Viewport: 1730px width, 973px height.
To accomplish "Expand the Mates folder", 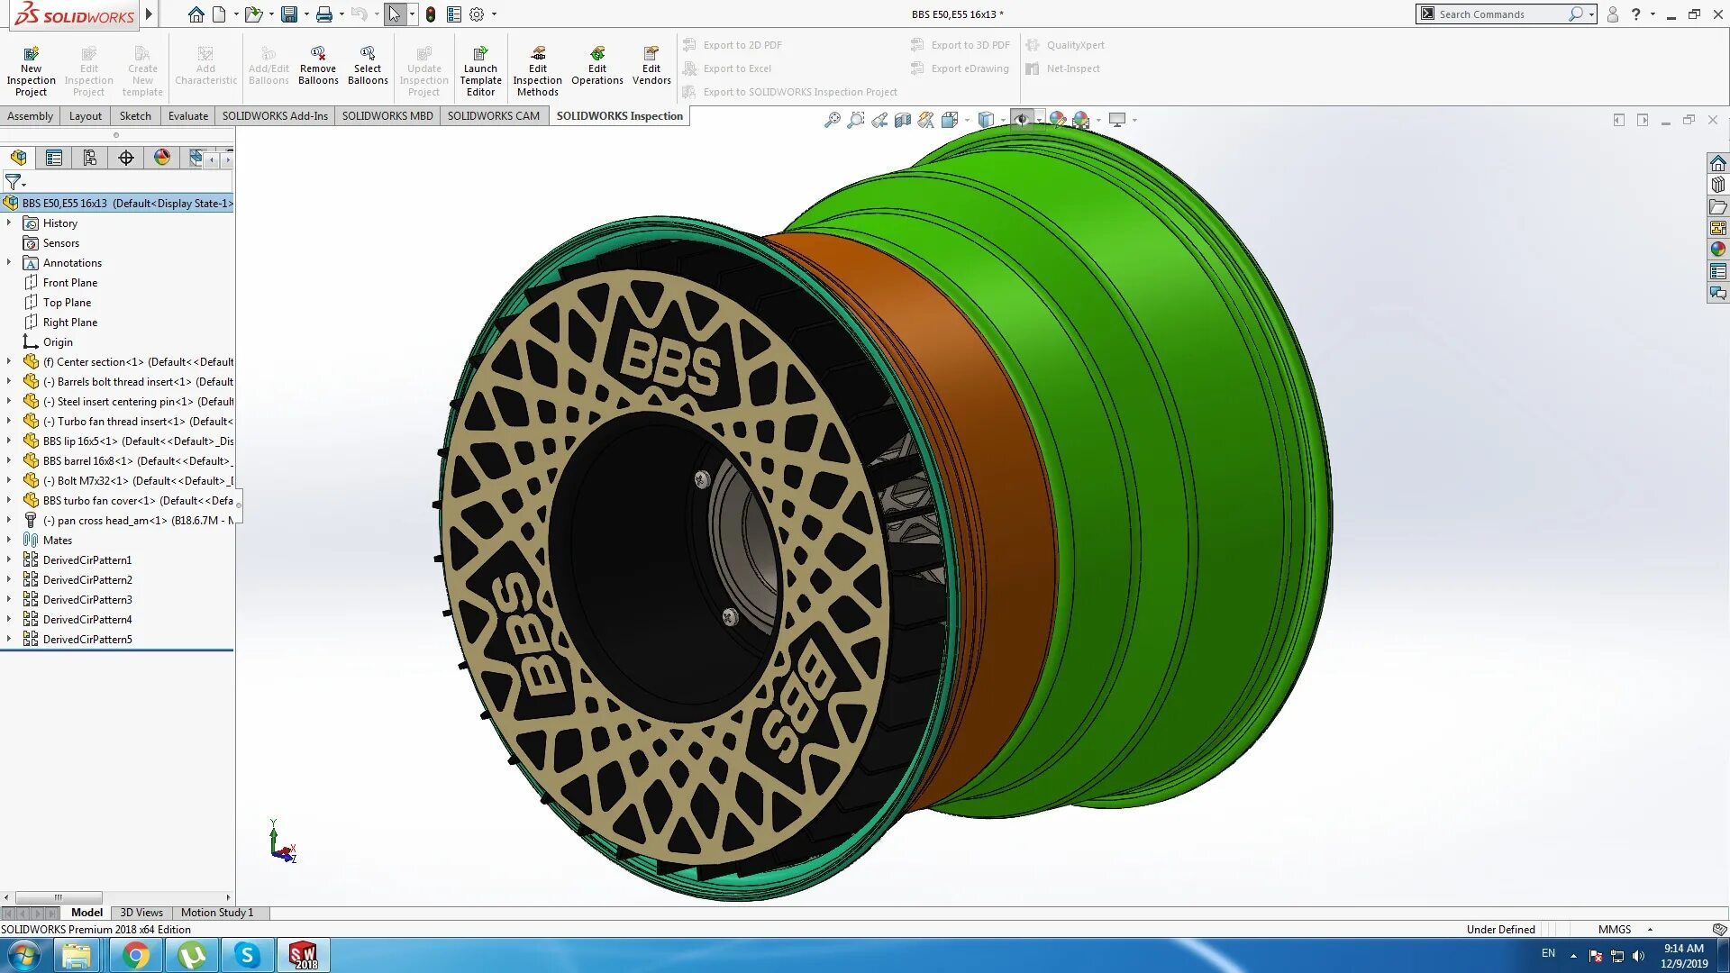I will click(x=9, y=540).
